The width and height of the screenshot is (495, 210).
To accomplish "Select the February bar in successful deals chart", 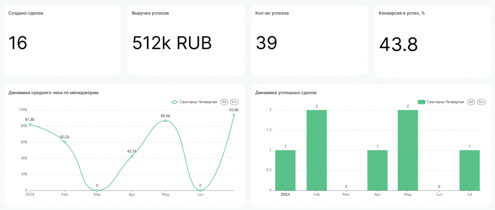I will tap(316, 150).
